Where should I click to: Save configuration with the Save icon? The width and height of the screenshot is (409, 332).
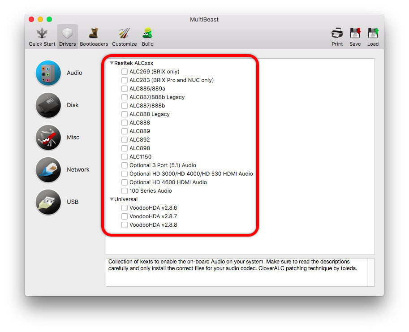[355, 34]
